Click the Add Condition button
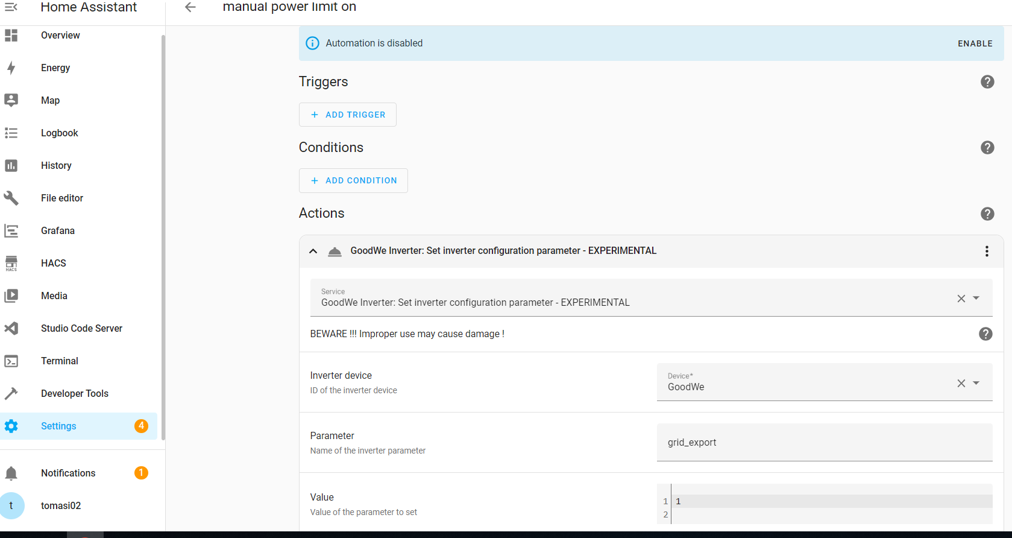The image size is (1012, 538). coord(353,180)
